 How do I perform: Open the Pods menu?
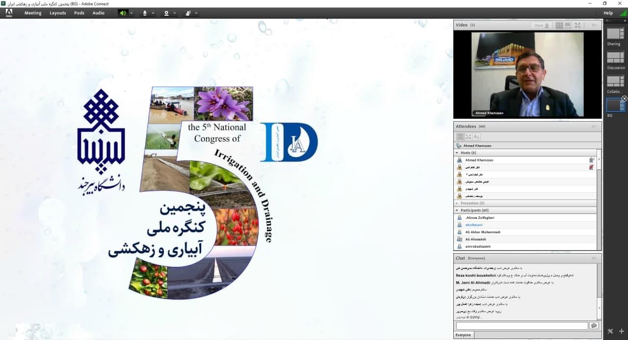79,13
